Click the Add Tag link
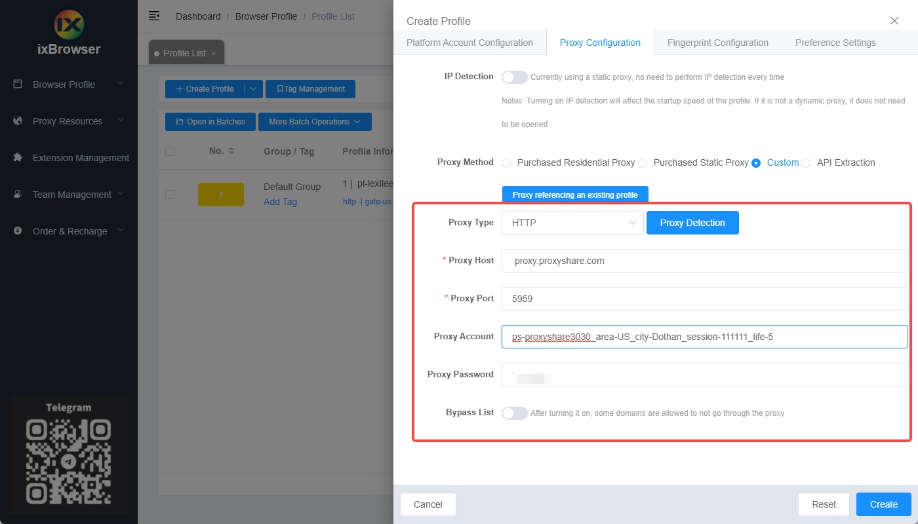918x524 pixels. pyautogui.click(x=280, y=202)
